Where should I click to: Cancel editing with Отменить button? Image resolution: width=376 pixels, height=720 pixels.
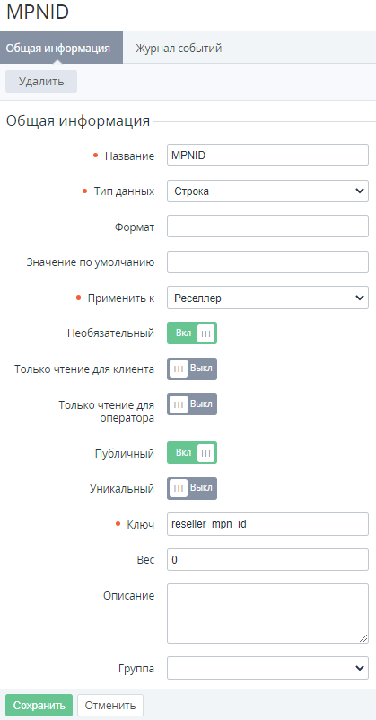click(x=110, y=706)
